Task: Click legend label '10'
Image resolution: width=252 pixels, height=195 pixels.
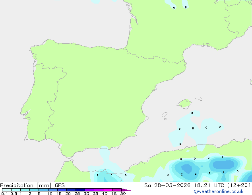Action: 50,193
